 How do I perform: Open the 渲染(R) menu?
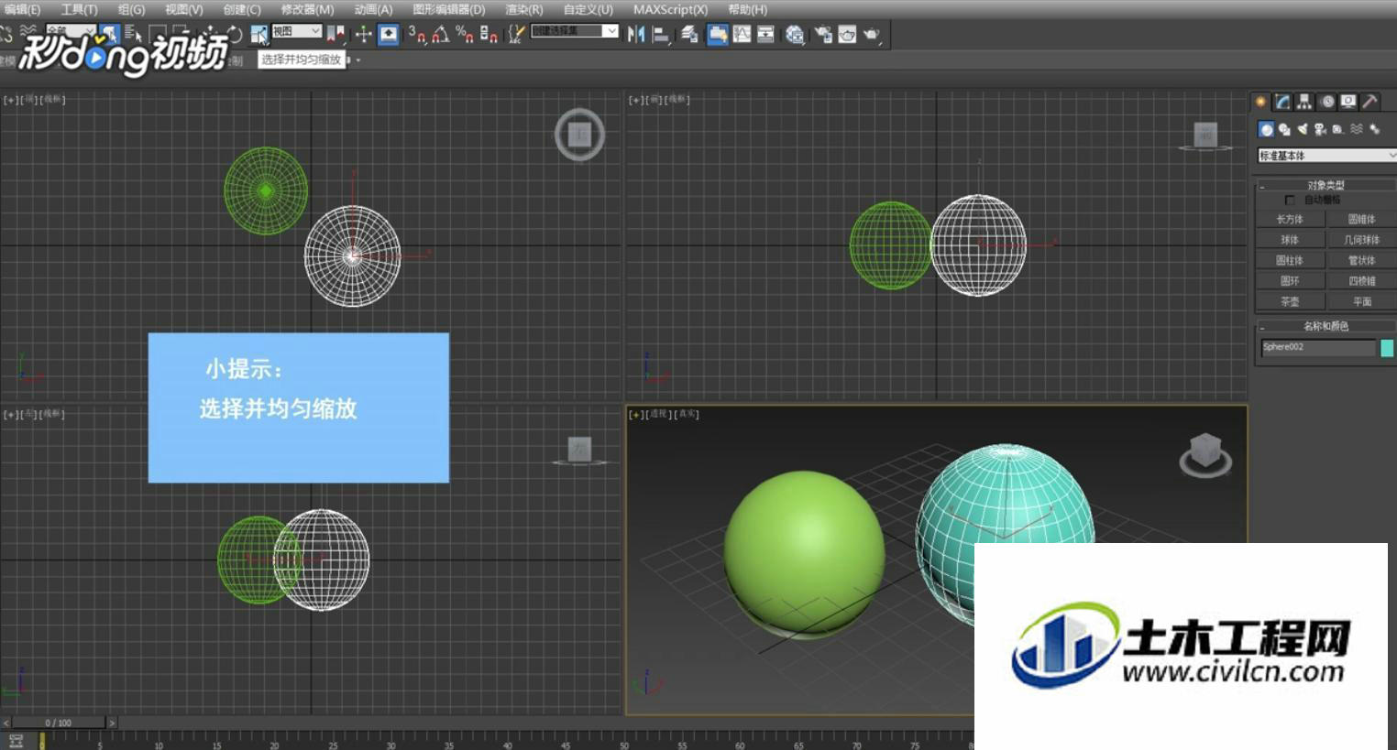[523, 9]
